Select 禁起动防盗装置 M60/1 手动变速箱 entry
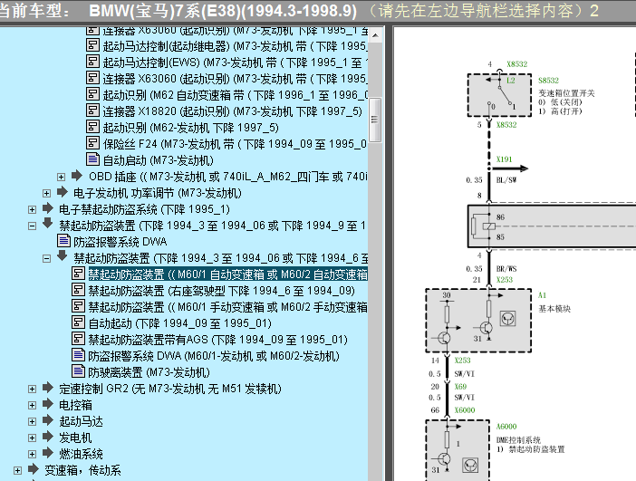 pos(227,307)
